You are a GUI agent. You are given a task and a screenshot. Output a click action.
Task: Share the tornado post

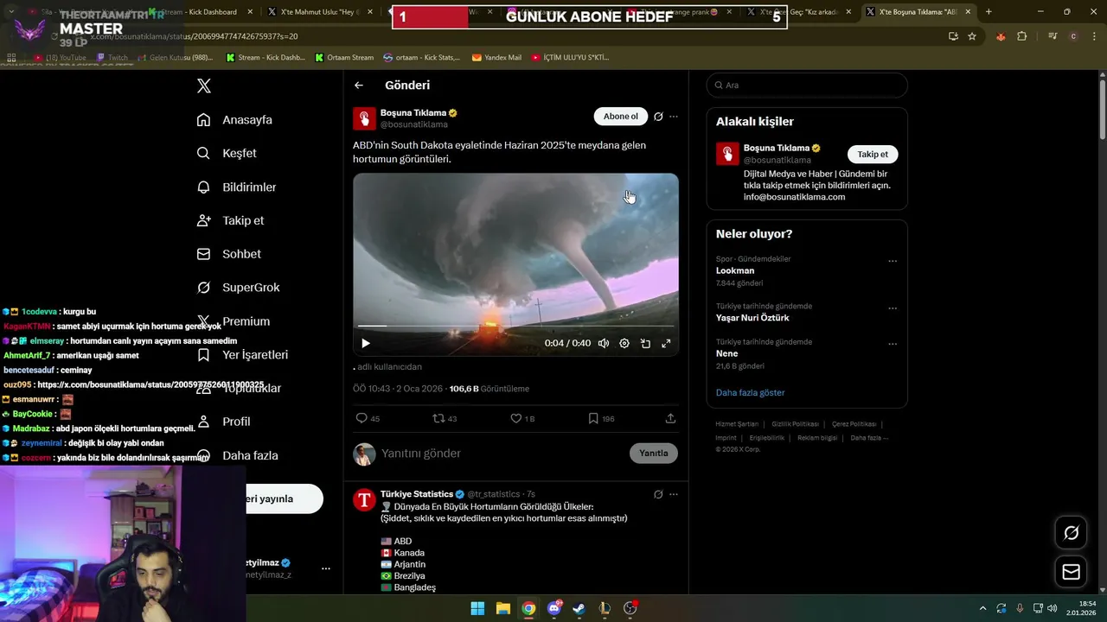pos(670,418)
